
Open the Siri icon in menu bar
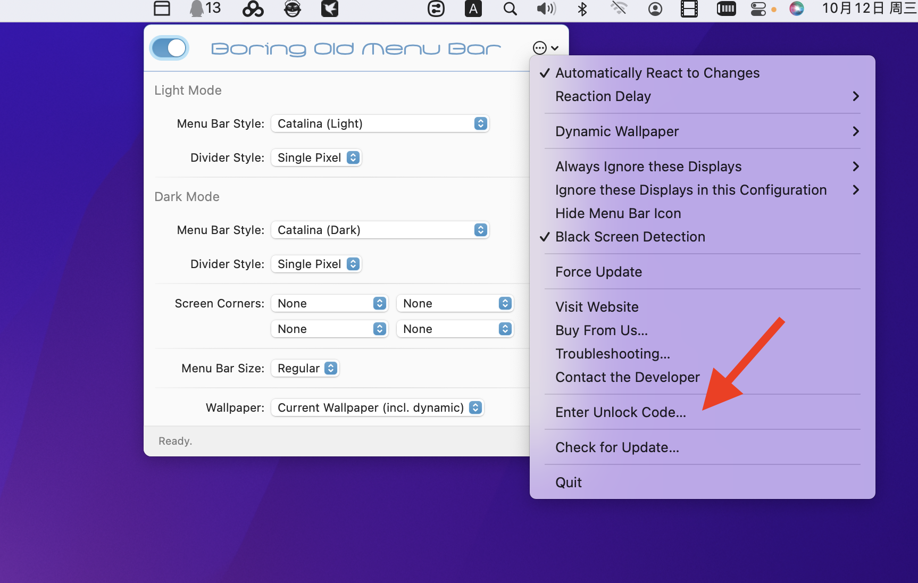[x=796, y=9]
